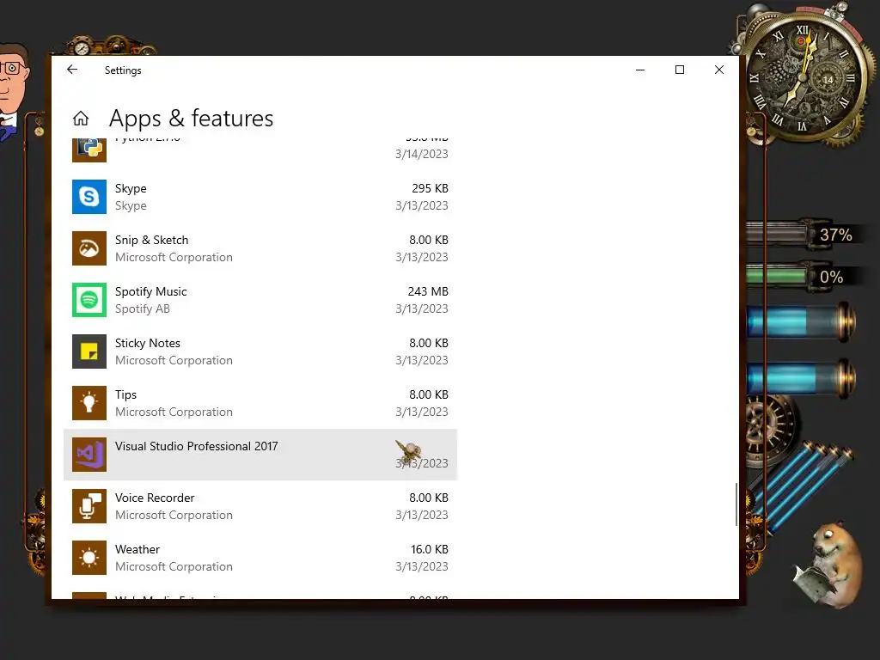The height and width of the screenshot is (660, 880).
Task: Click the Visual Studio Professional 2017 icon
Action: tap(89, 455)
